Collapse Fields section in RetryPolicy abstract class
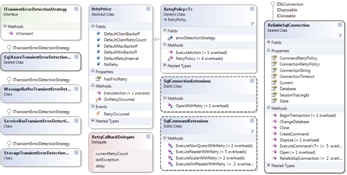Viewport: 347px width, 175px height. click(93, 26)
